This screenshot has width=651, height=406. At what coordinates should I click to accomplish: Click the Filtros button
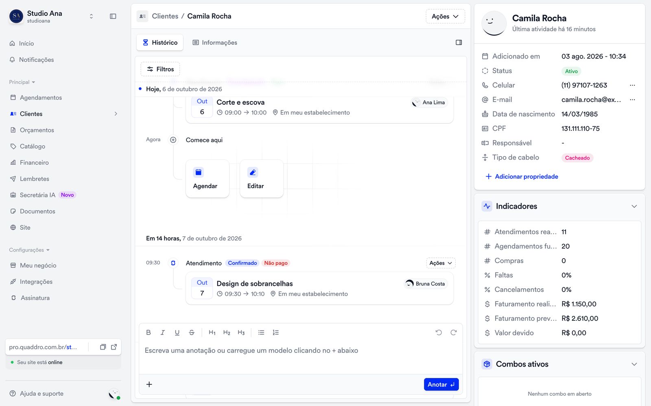coord(160,69)
